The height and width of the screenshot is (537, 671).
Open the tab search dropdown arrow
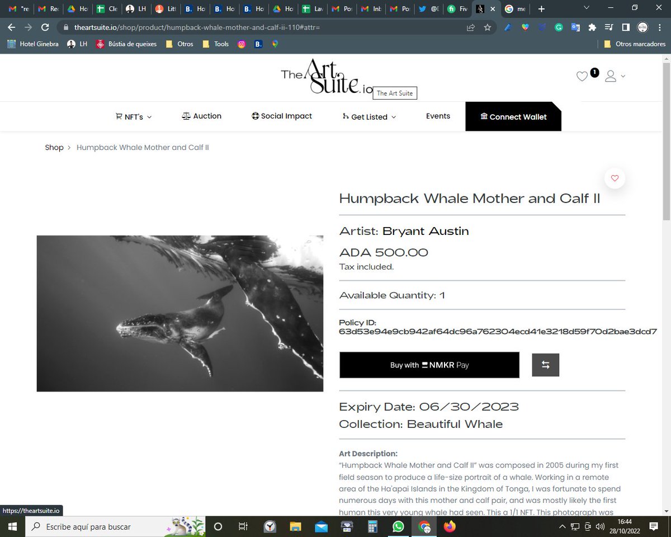(585, 8)
